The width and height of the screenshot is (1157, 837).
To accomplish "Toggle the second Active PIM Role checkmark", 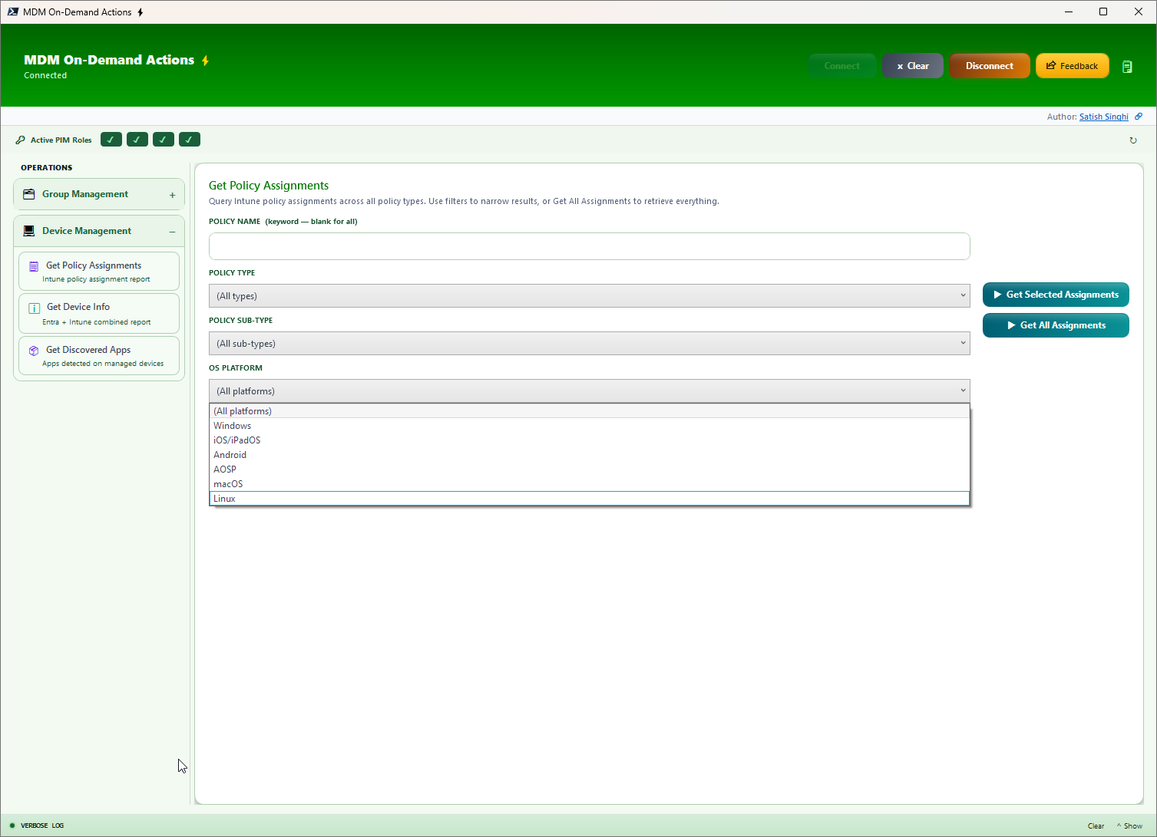I will click(137, 139).
